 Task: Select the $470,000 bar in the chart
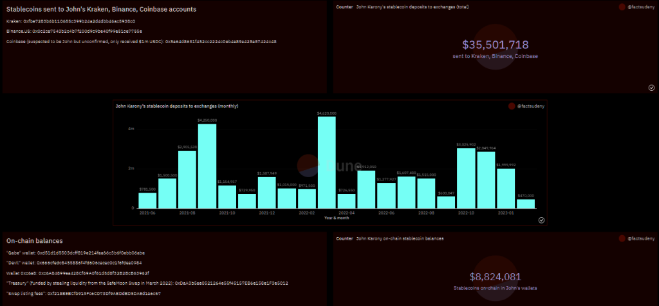coord(526,203)
